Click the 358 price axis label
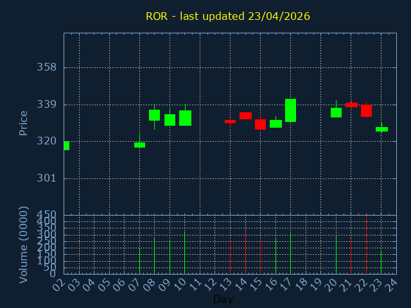Screen dimensions: 411x308 (x=46, y=67)
